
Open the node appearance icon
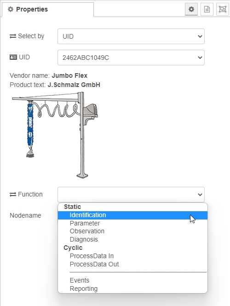(x=222, y=9)
